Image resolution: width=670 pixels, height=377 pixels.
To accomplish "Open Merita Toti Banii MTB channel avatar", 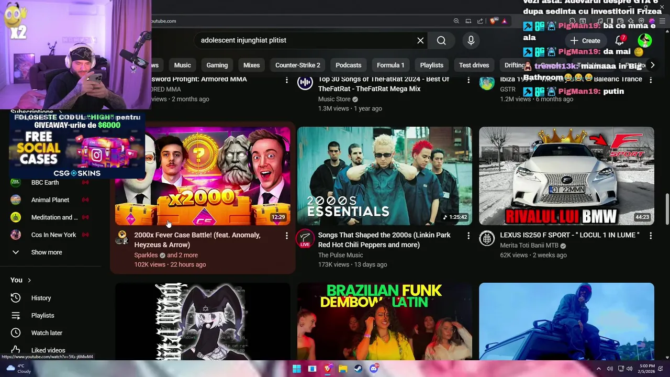I will (487, 238).
